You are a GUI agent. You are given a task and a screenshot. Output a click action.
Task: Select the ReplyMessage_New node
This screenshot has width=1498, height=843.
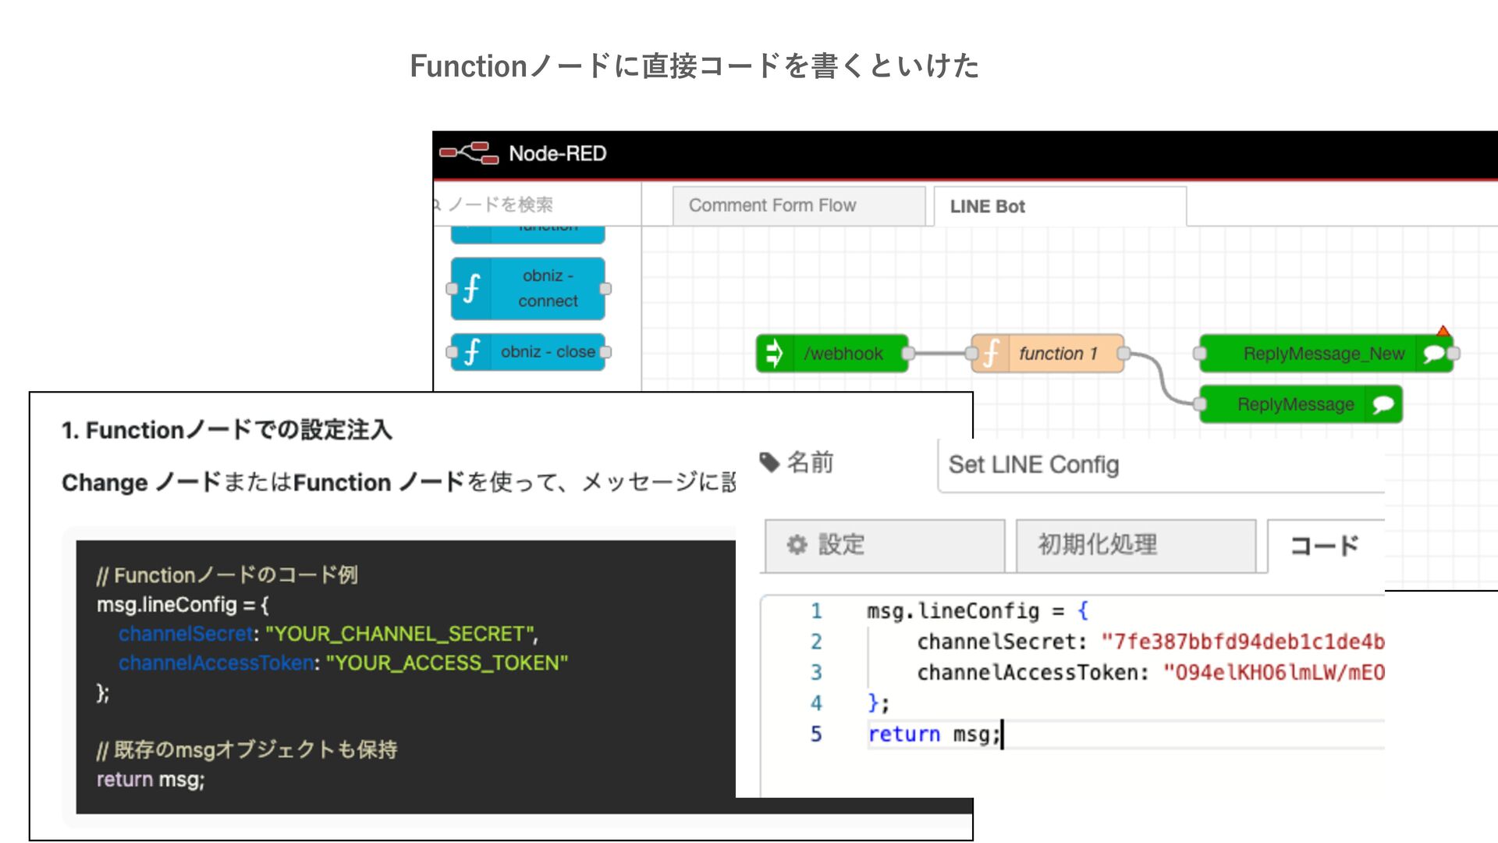click(x=1326, y=354)
